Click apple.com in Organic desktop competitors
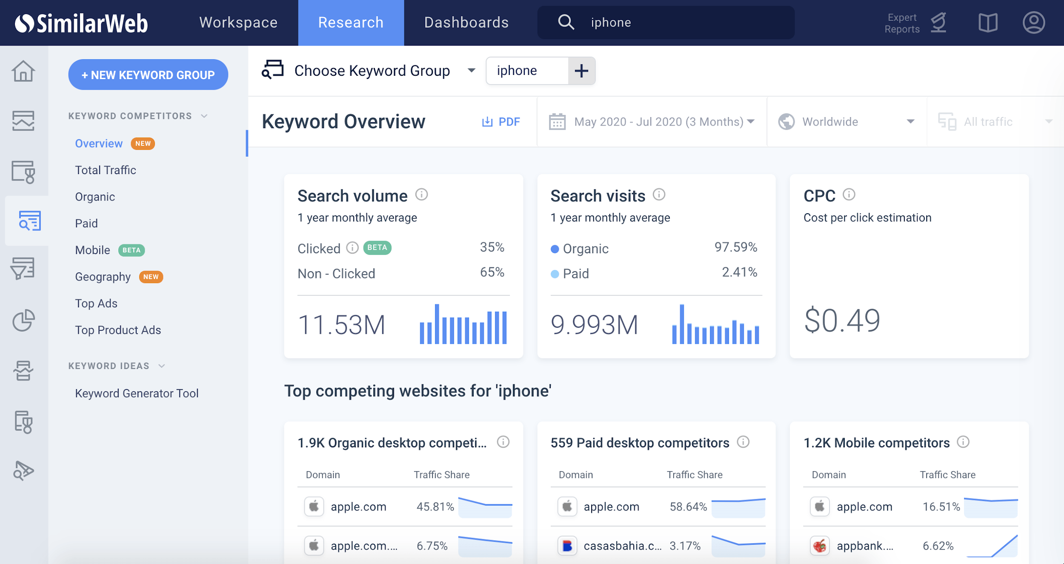The image size is (1064, 564). 358,507
